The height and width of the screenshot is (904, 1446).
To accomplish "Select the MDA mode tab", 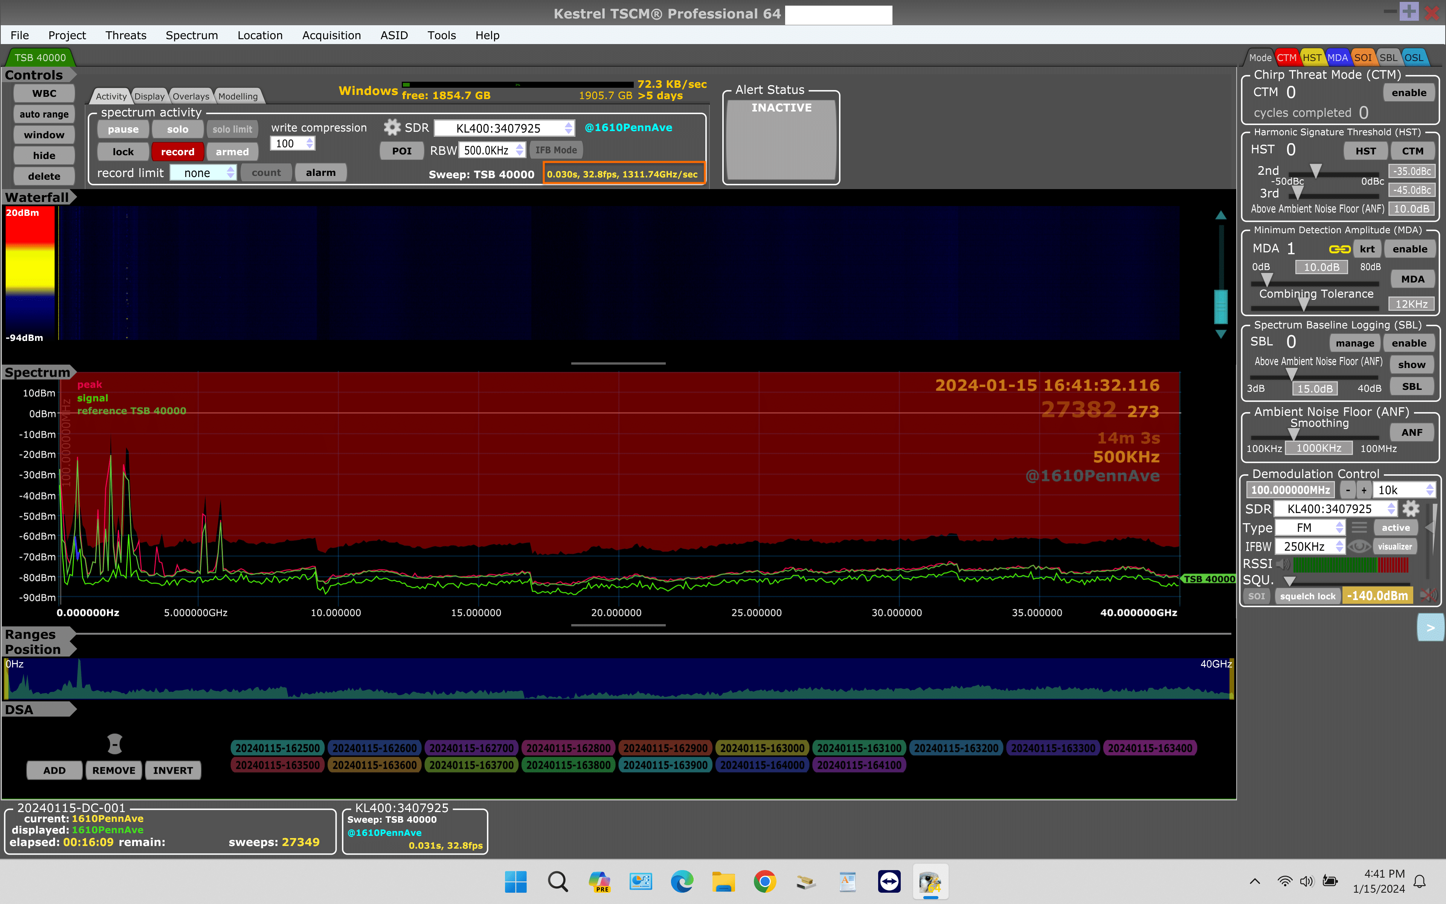I will click(x=1337, y=57).
